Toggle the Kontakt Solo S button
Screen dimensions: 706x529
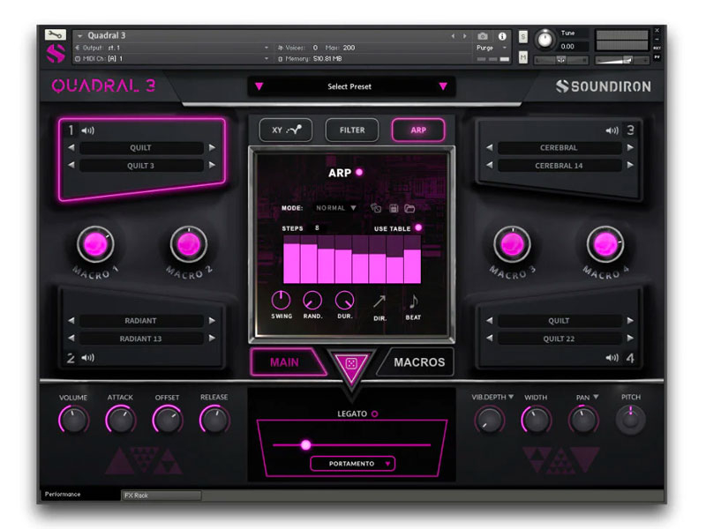[x=522, y=36]
